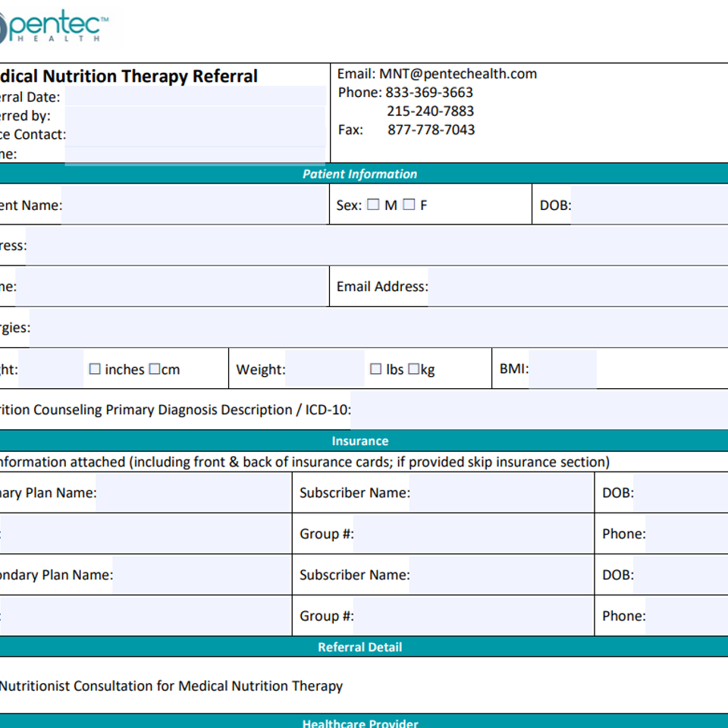Focus the Patient Name text field
The image size is (728, 728).
tap(193, 206)
